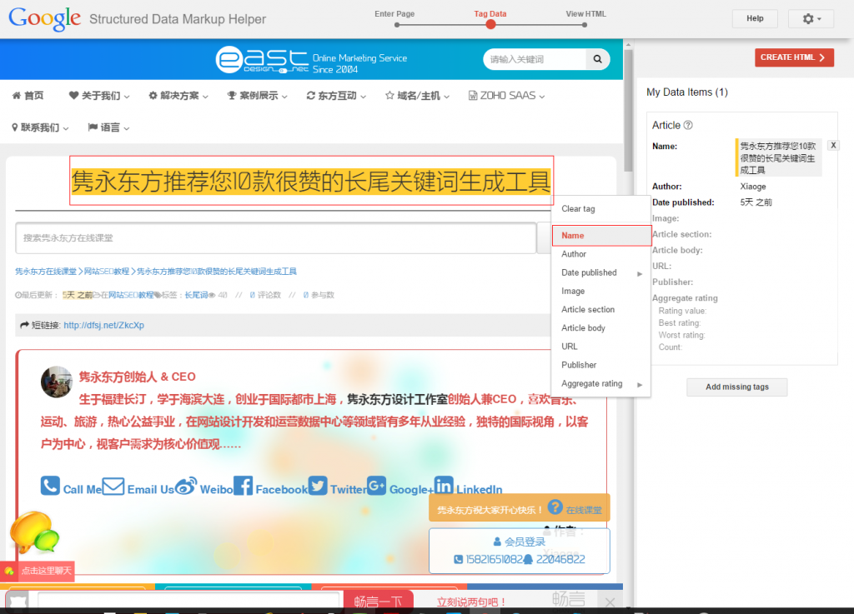Click the search magnifier icon in header
854x614 pixels.
point(597,59)
